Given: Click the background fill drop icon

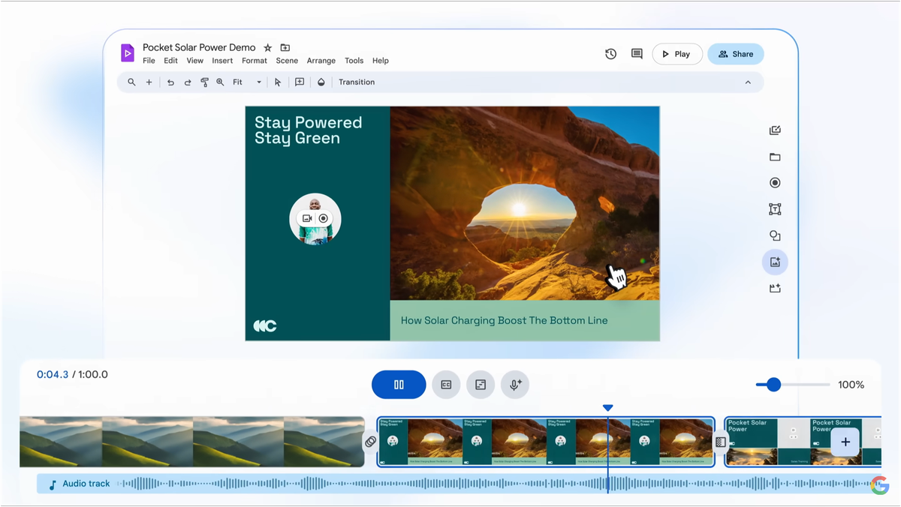Looking at the screenshot, I should coord(321,82).
